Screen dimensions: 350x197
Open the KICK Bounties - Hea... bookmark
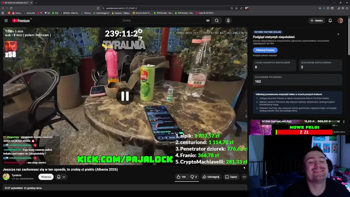point(163,13)
